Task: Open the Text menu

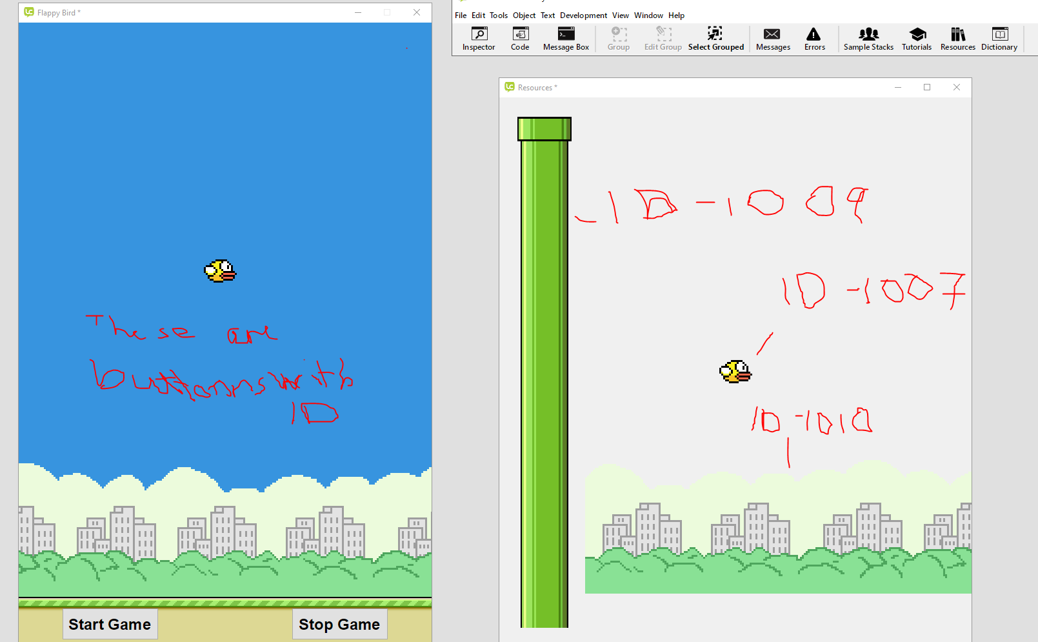Action: [548, 15]
